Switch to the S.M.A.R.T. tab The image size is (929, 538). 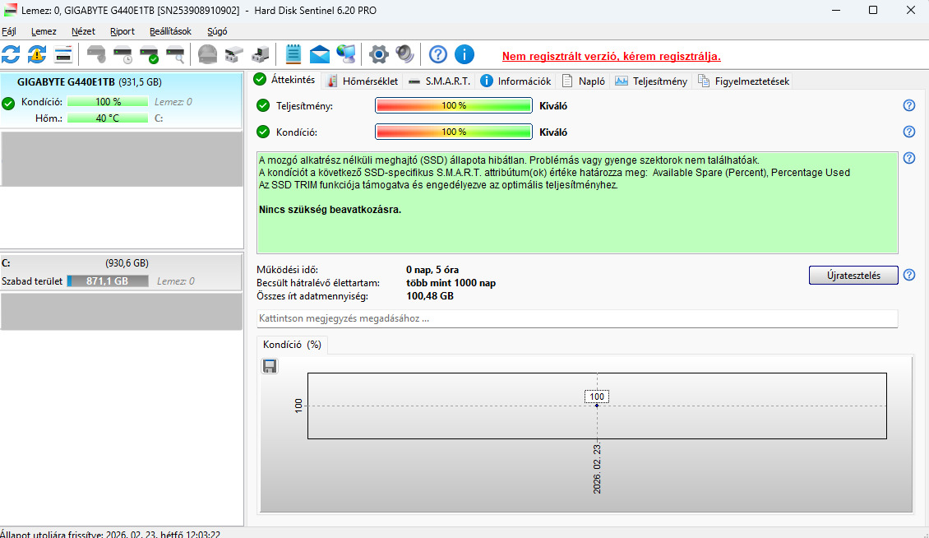(x=439, y=81)
